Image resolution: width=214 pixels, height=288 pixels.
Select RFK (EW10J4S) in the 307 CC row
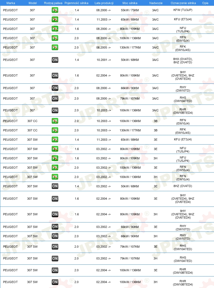click(x=183, y=131)
